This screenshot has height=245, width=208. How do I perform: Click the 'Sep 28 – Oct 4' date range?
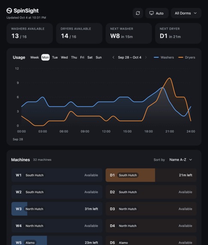(130, 57)
